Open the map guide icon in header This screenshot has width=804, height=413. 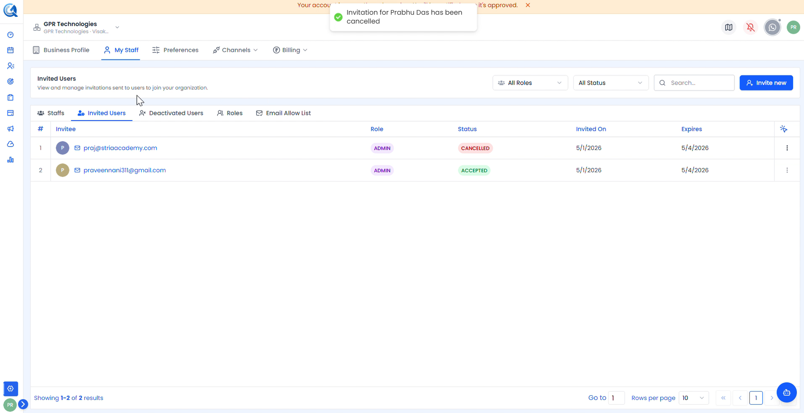[x=729, y=27]
